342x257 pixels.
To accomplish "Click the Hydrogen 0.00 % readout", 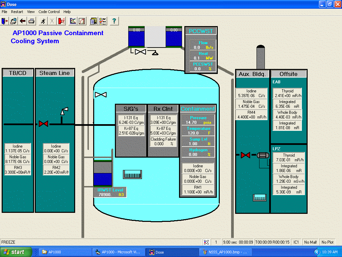I will pos(198,152).
